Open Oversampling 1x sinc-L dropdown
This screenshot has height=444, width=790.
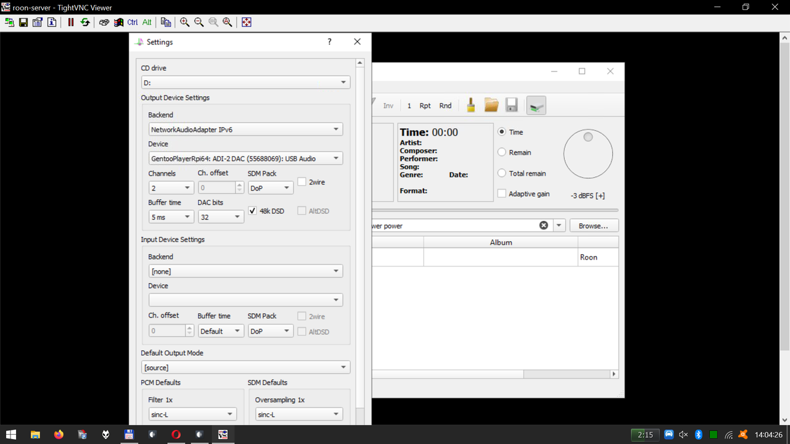299,414
